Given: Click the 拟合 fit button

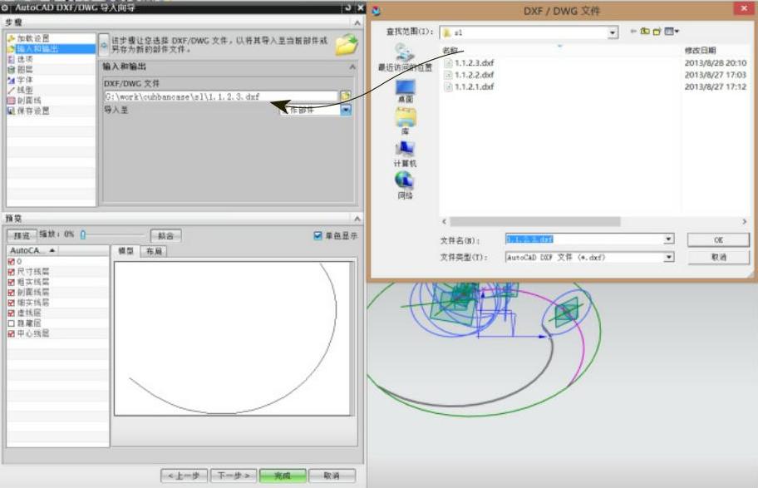Looking at the screenshot, I should 165,235.
